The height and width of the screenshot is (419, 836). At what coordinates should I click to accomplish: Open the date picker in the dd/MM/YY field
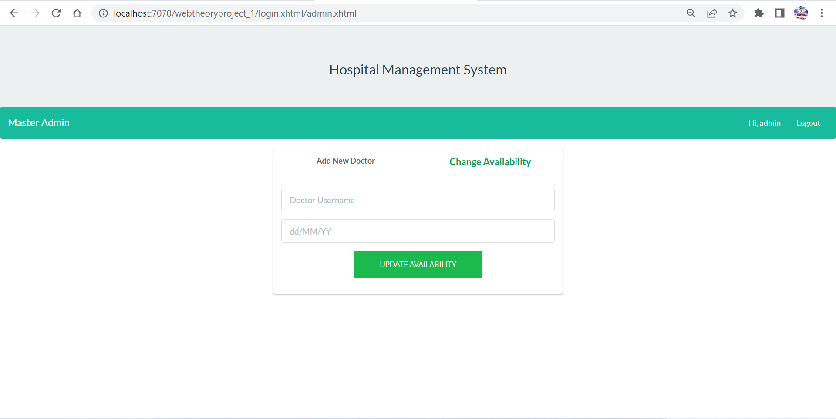tap(418, 231)
